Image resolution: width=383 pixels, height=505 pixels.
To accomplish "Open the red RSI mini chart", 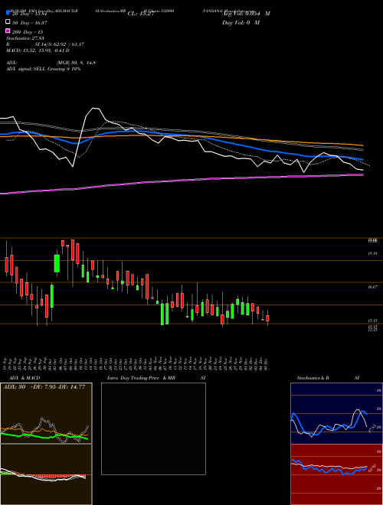I will pos(336,474).
